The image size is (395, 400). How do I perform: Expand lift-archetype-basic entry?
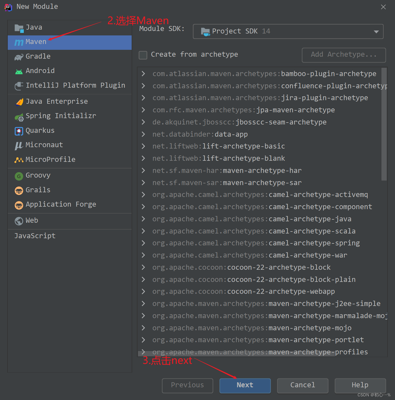143,146
